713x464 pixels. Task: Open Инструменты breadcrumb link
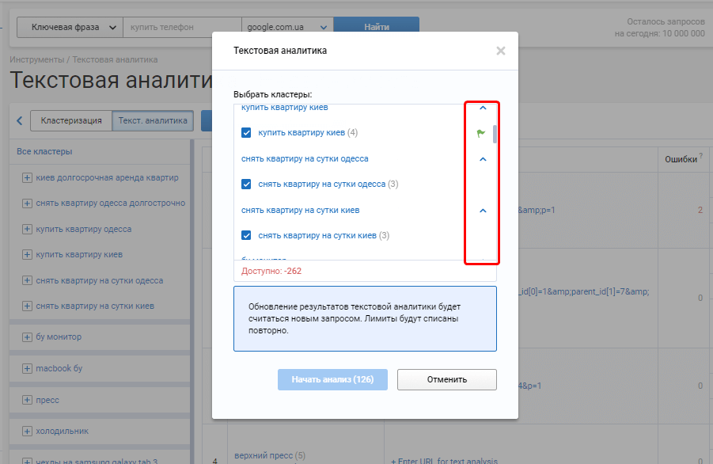click(37, 59)
